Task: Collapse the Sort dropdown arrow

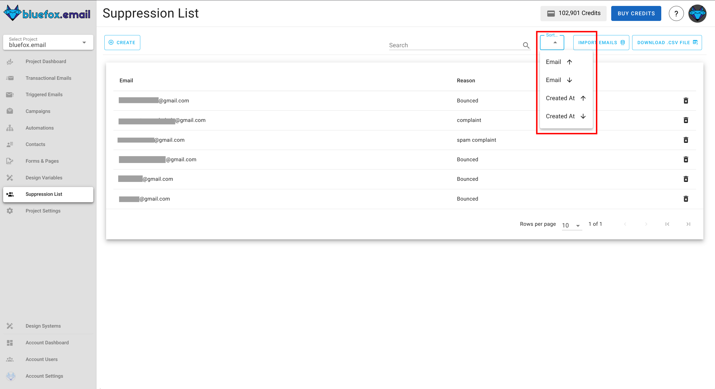Action: tap(555, 42)
